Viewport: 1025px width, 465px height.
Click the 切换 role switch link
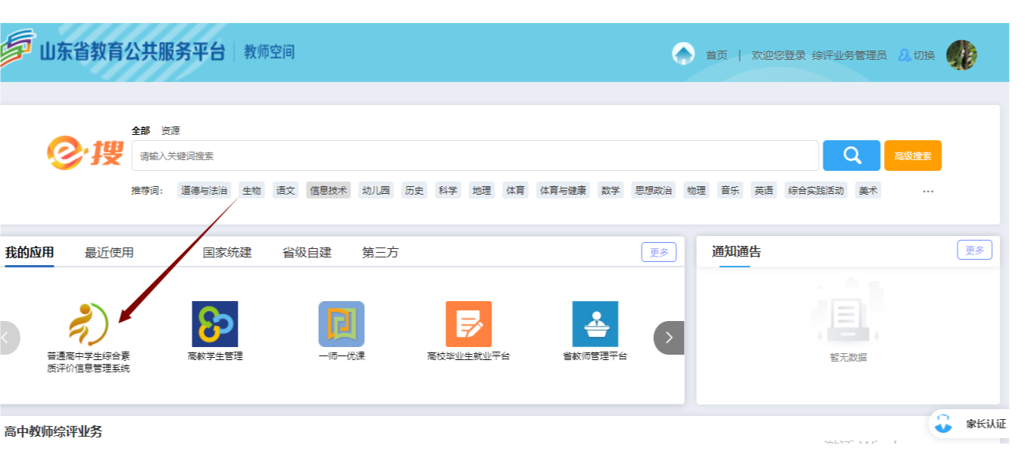click(x=917, y=55)
